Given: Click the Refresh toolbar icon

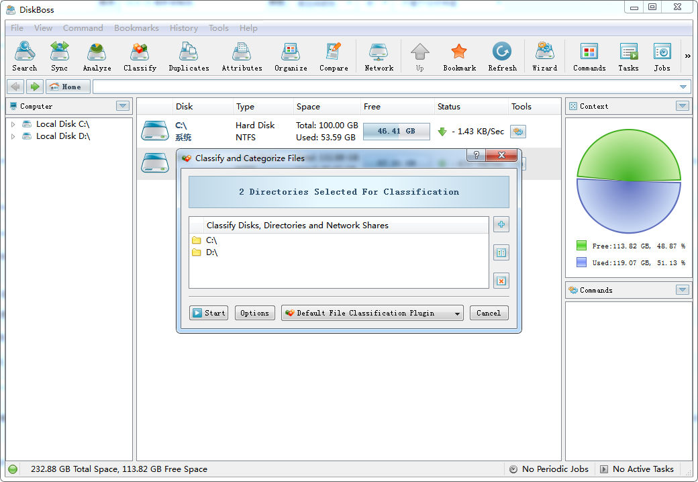Looking at the screenshot, I should click(502, 56).
